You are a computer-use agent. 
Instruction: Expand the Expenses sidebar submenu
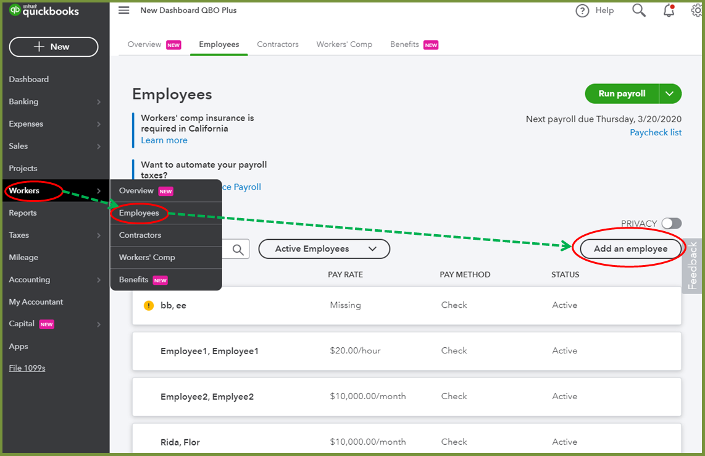pos(99,124)
